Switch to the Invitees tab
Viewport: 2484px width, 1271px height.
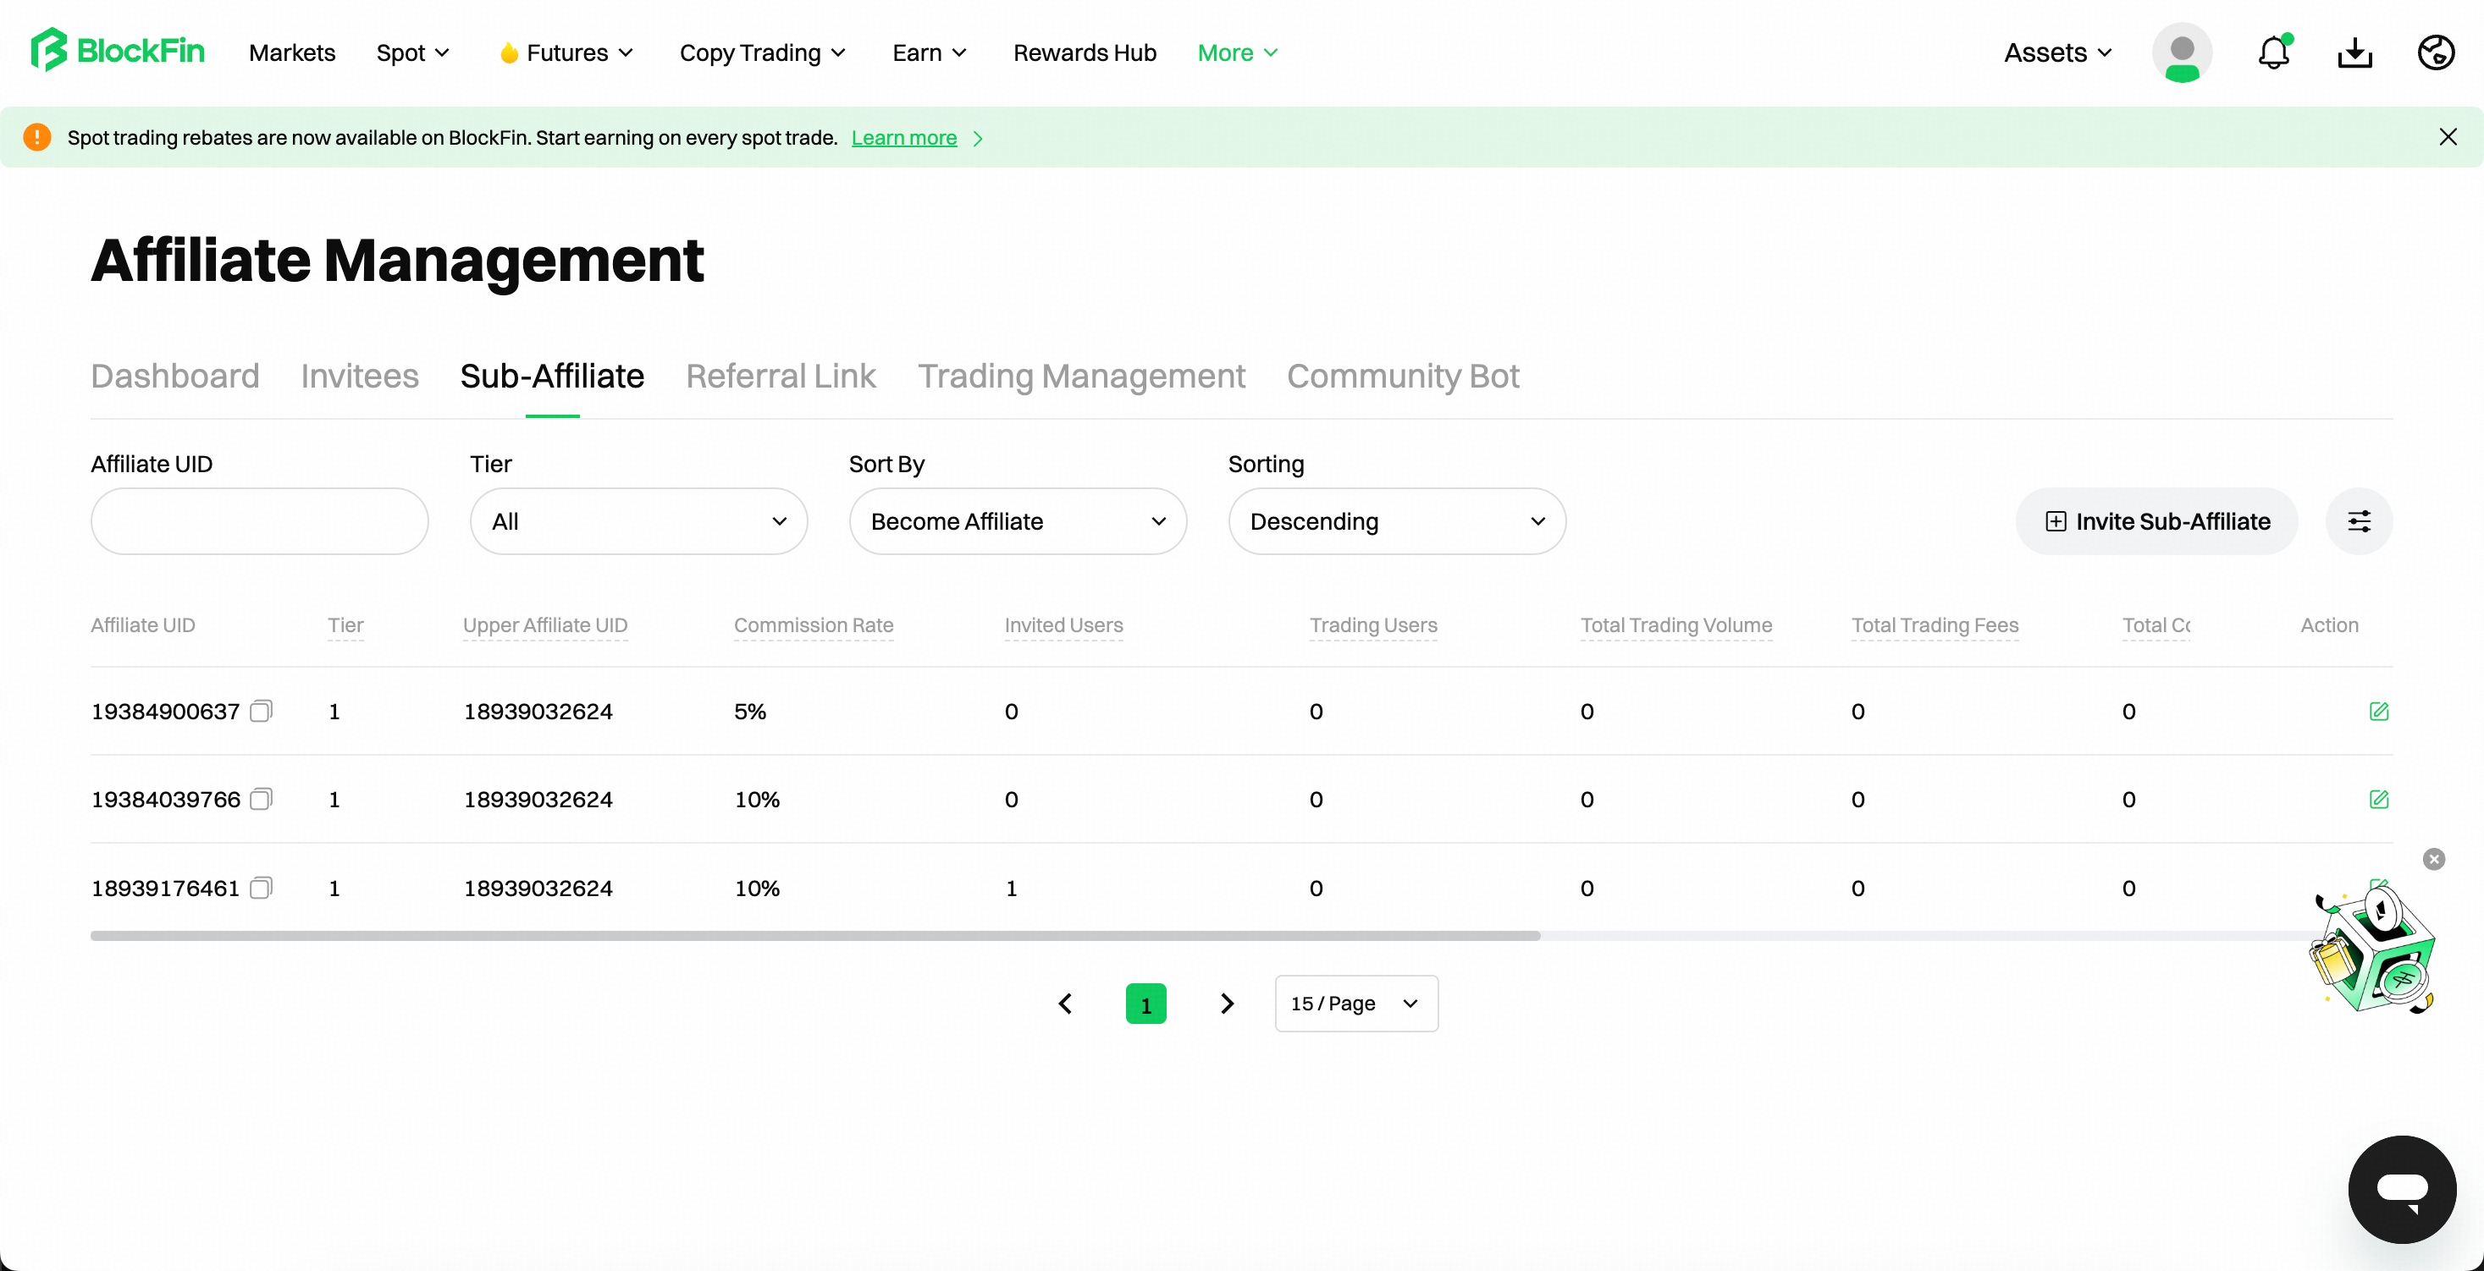(x=360, y=376)
